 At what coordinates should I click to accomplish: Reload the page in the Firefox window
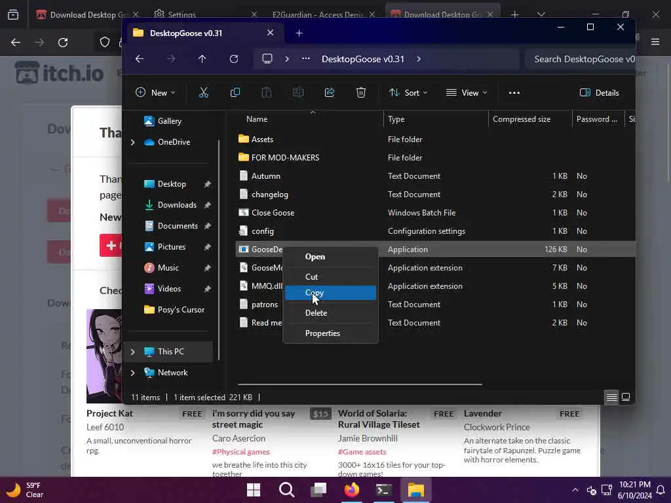[x=63, y=43]
